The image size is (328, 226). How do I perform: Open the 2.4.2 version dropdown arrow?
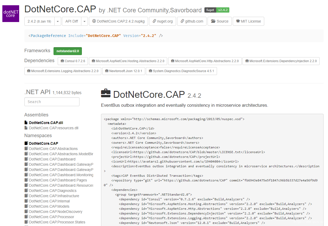coord(58,21)
